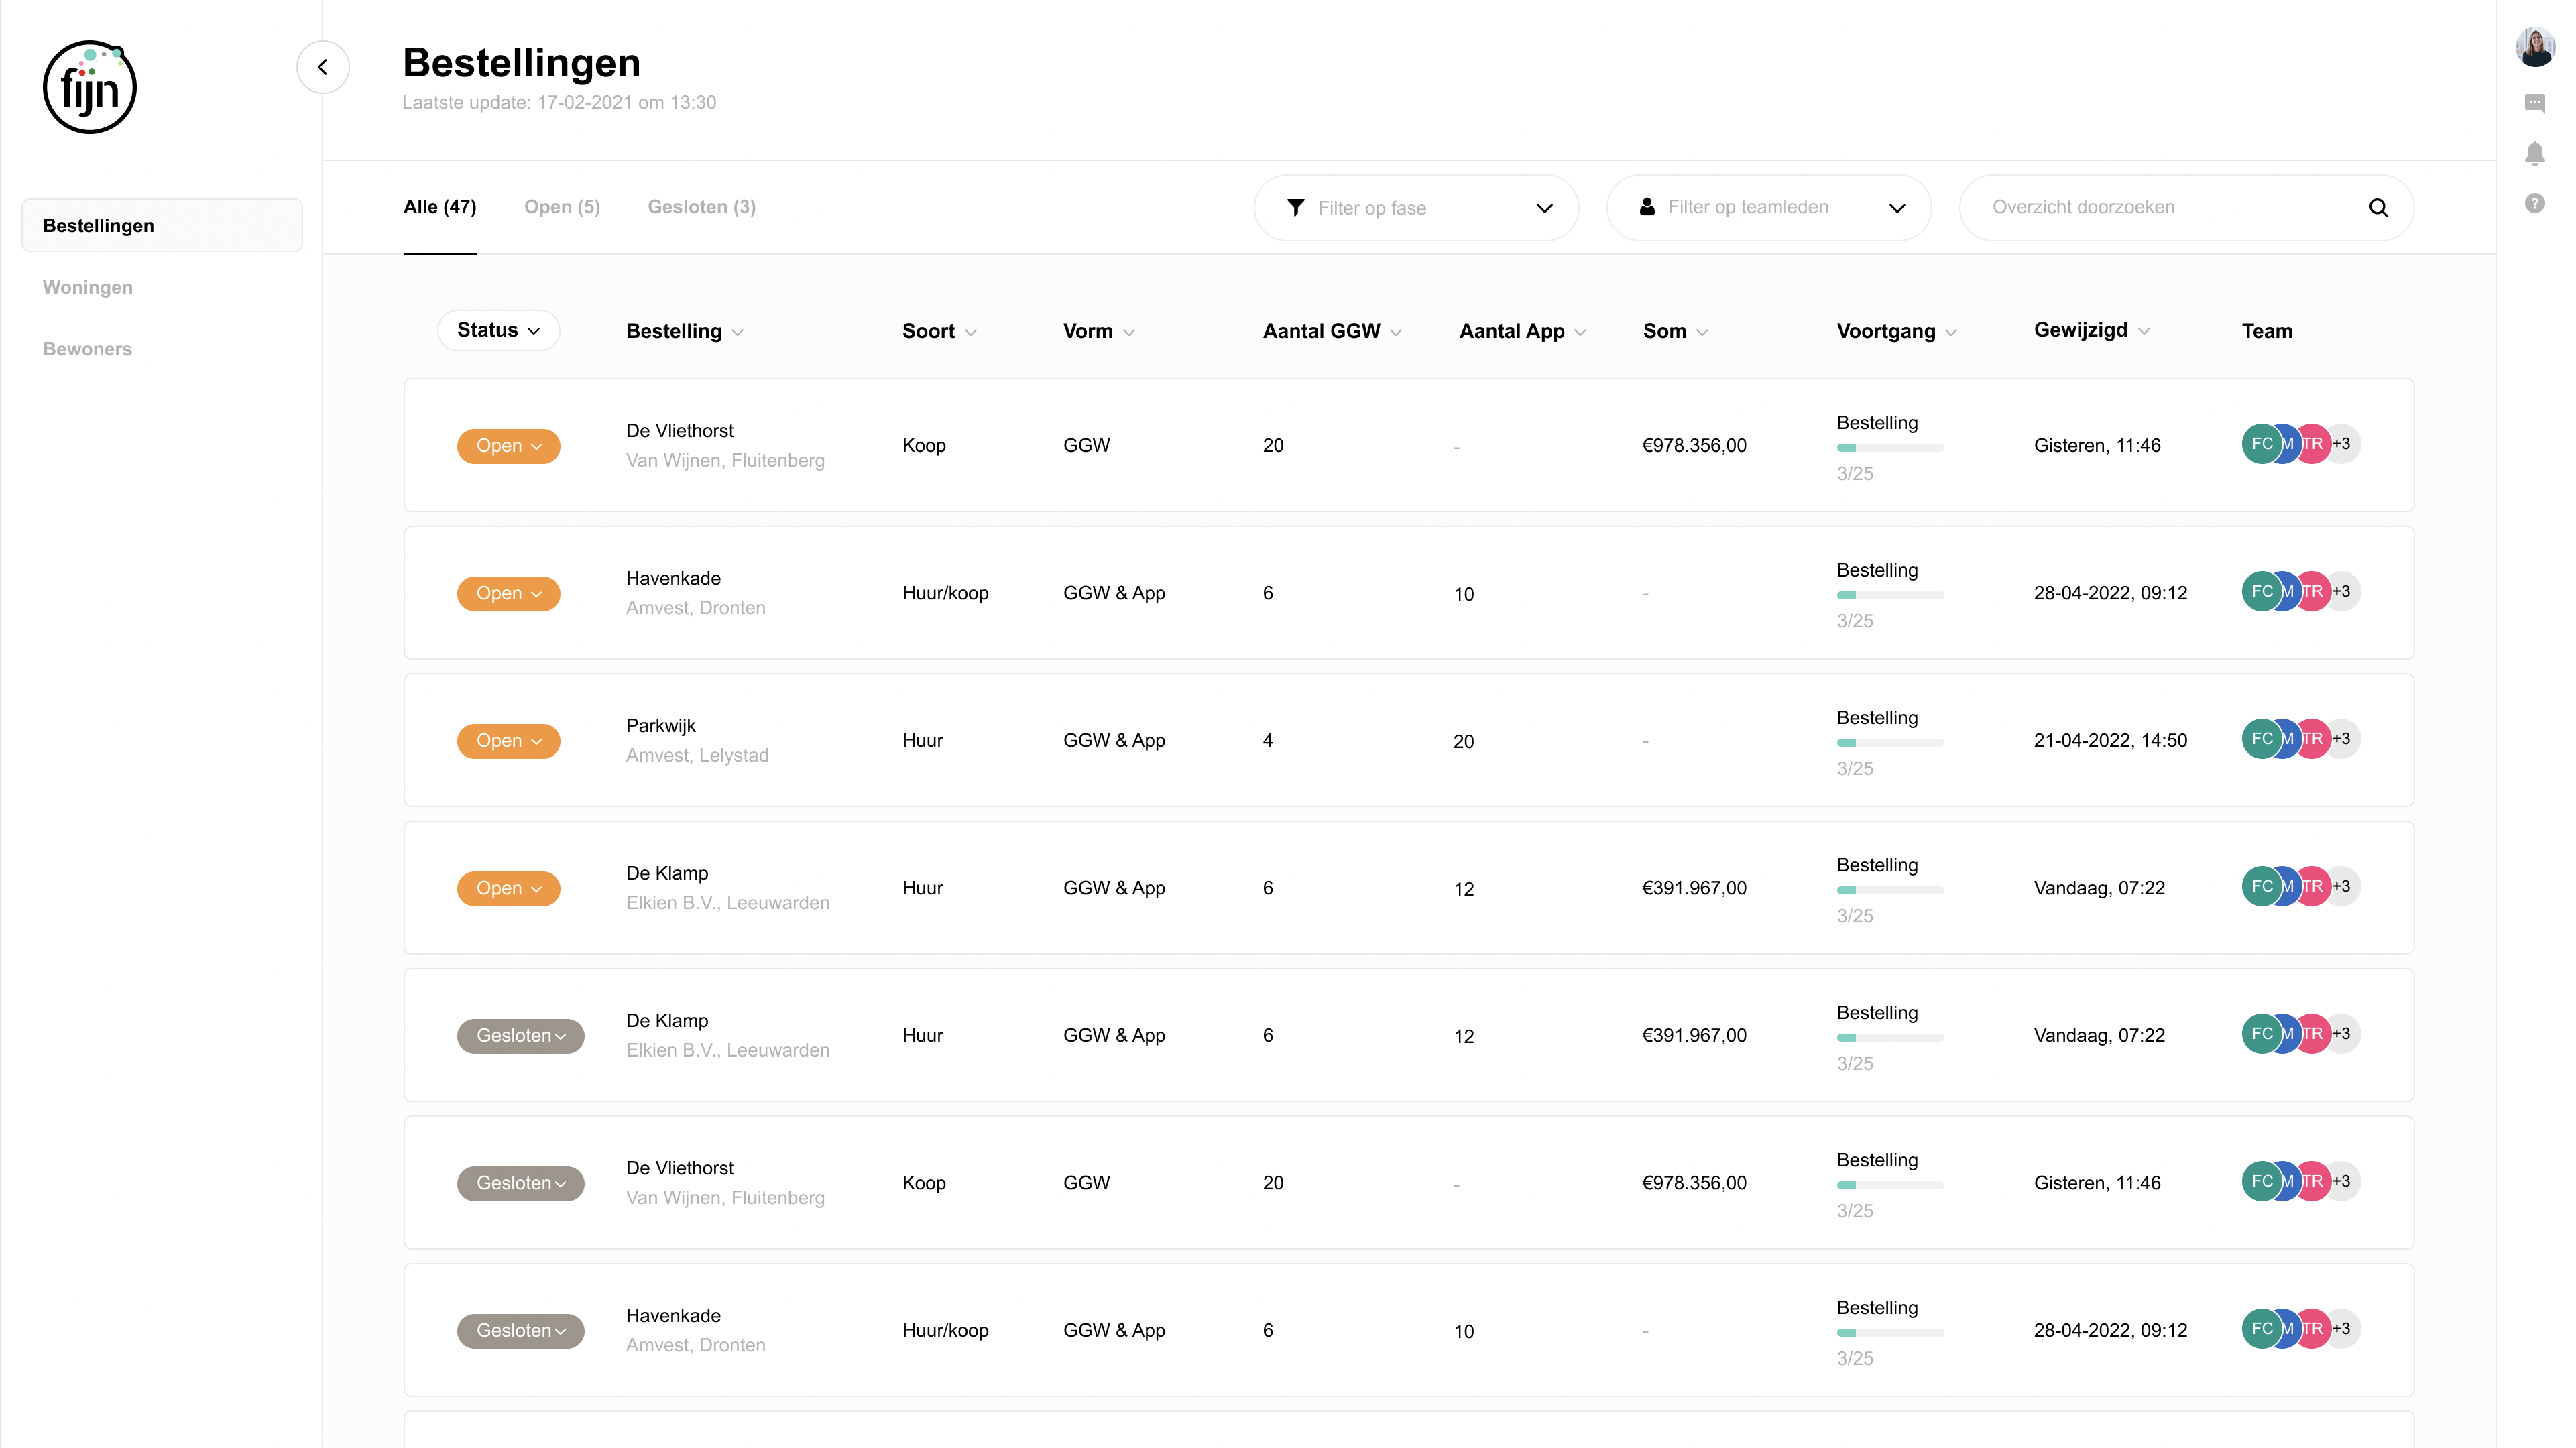The image size is (2576, 1448).
Task: Open the chat messages icon
Action: pos(2535,102)
